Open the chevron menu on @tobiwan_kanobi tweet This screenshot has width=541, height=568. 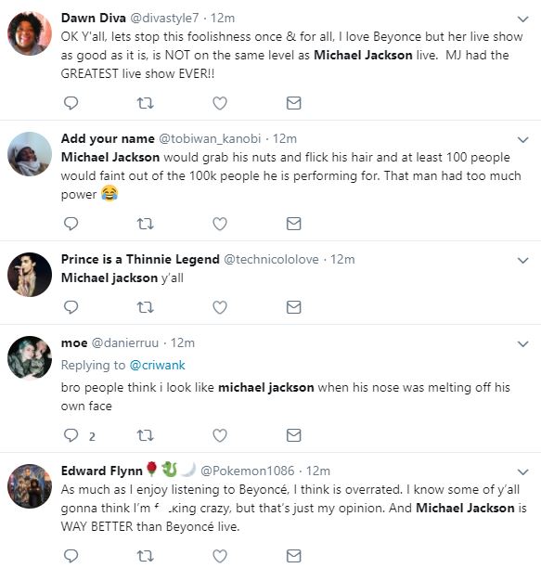pyautogui.click(x=522, y=139)
